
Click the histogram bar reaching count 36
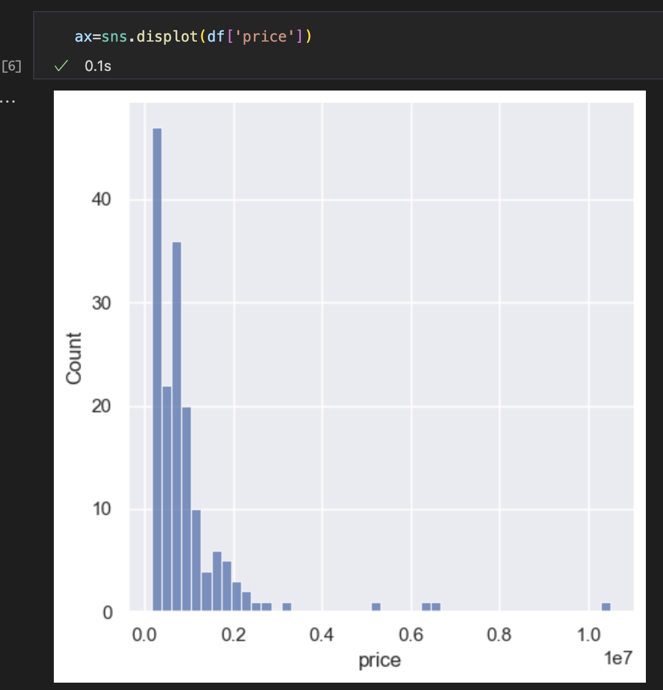click(177, 428)
